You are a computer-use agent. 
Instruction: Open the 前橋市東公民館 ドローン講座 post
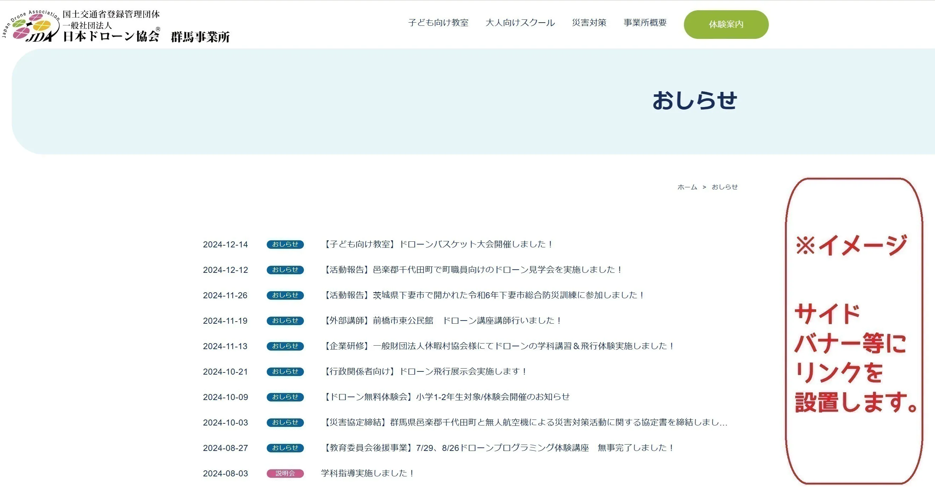pos(441,320)
